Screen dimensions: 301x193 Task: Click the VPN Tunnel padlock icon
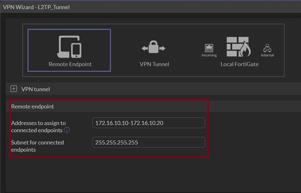pos(154,47)
